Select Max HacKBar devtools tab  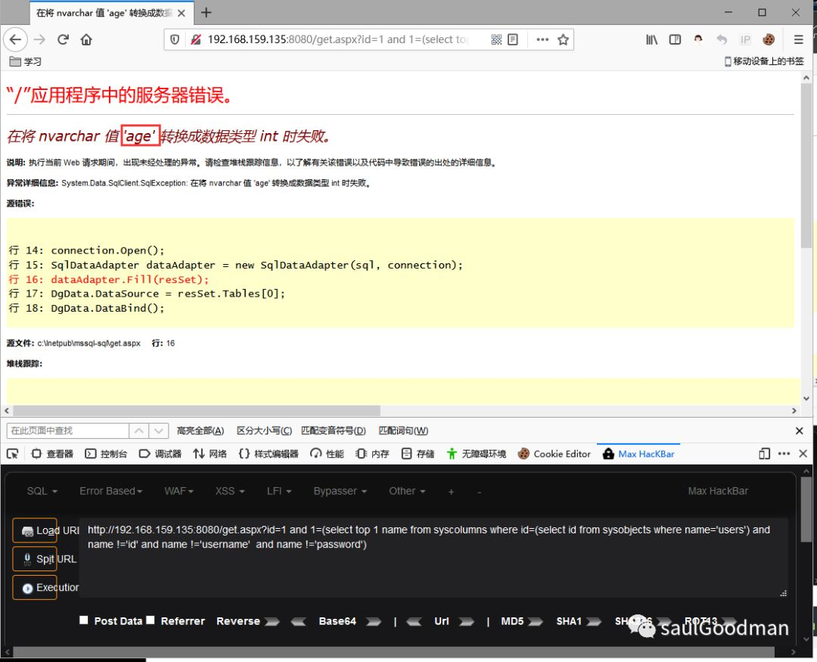point(638,454)
